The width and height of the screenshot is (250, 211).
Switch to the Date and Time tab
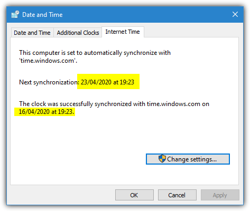coord(32,33)
